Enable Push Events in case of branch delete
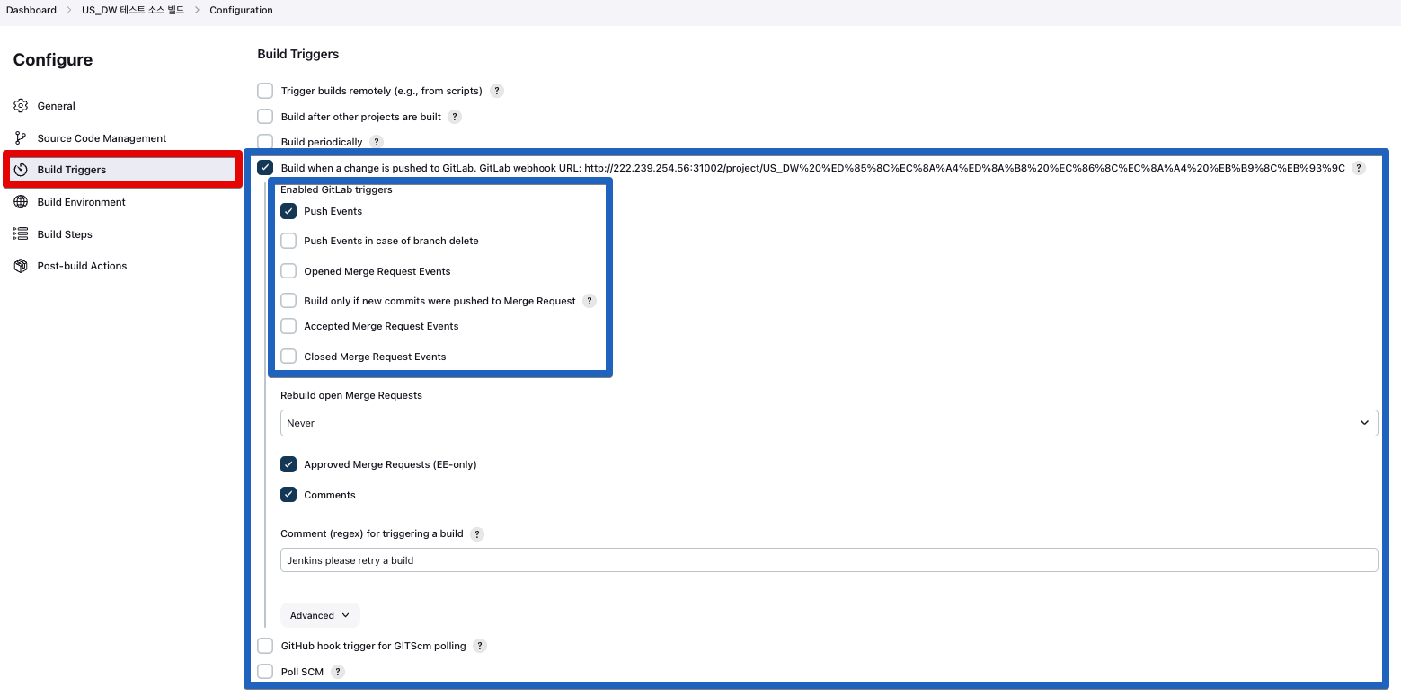 (288, 240)
